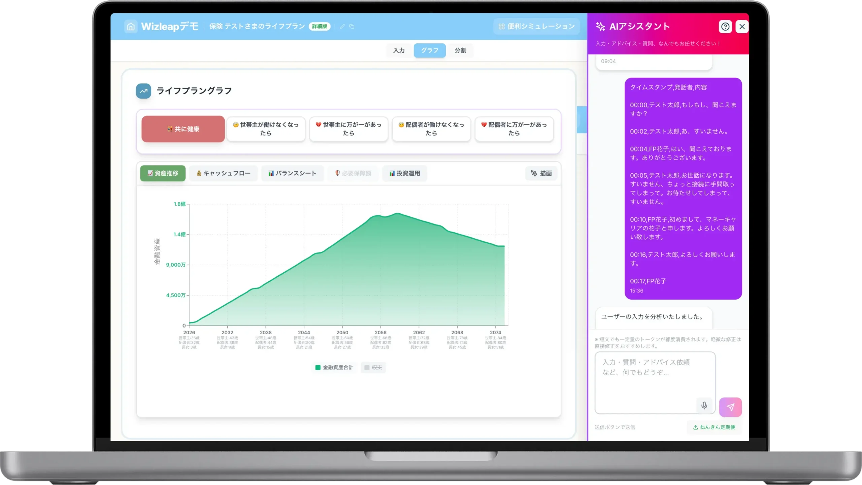Open the 投資運用 chart tab

tap(405, 173)
